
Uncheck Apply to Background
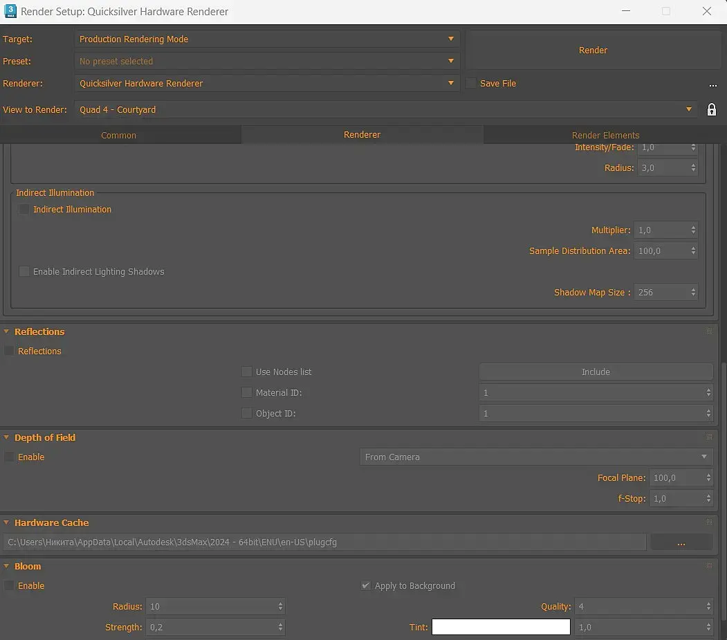point(366,586)
